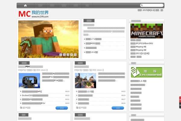Open the list link mentioning 1.7.2
The image size is (181, 121).
pos(94,39)
